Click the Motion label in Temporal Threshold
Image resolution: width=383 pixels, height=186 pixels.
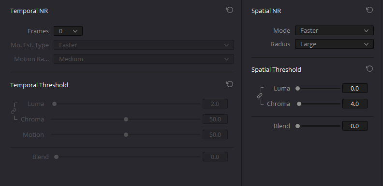[x=33, y=134]
